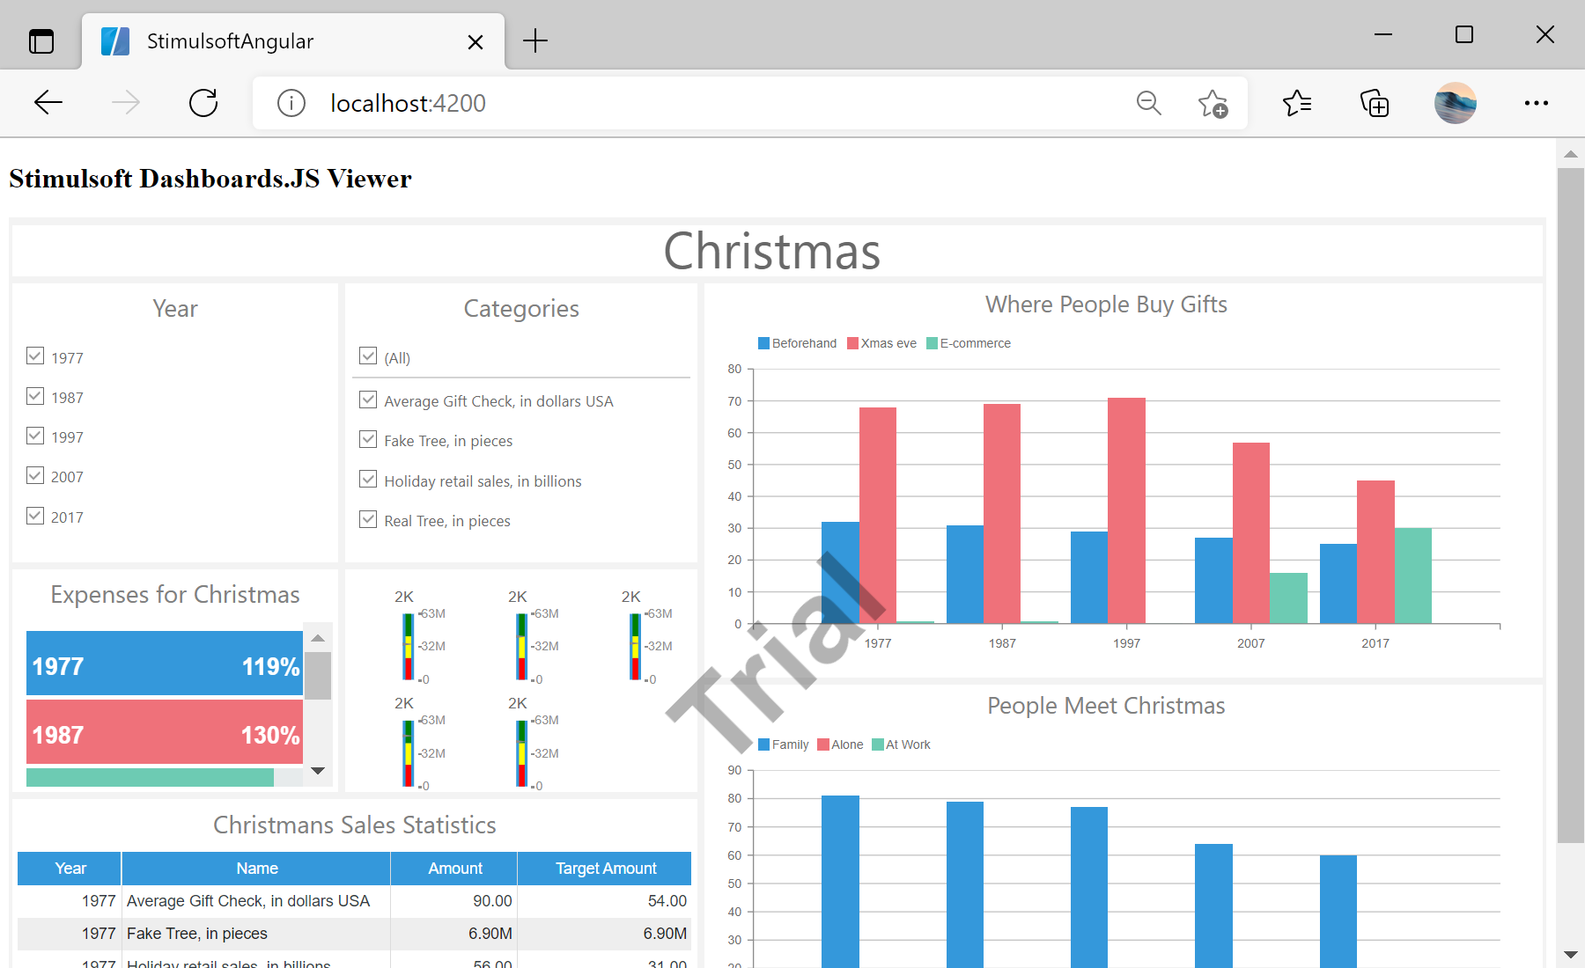Click the 54.00 Target Amount cell

pyautogui.click(x=605, y=901)
